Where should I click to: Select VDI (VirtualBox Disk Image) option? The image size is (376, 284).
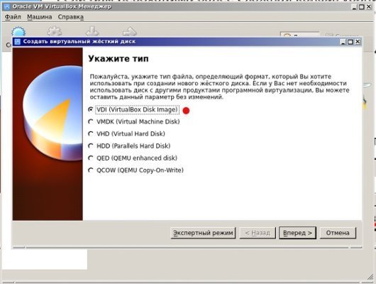point(91,110)
